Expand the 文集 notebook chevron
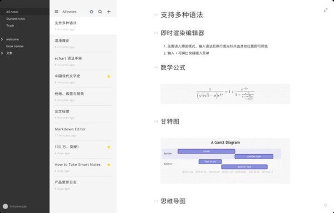 click(2, 53)
